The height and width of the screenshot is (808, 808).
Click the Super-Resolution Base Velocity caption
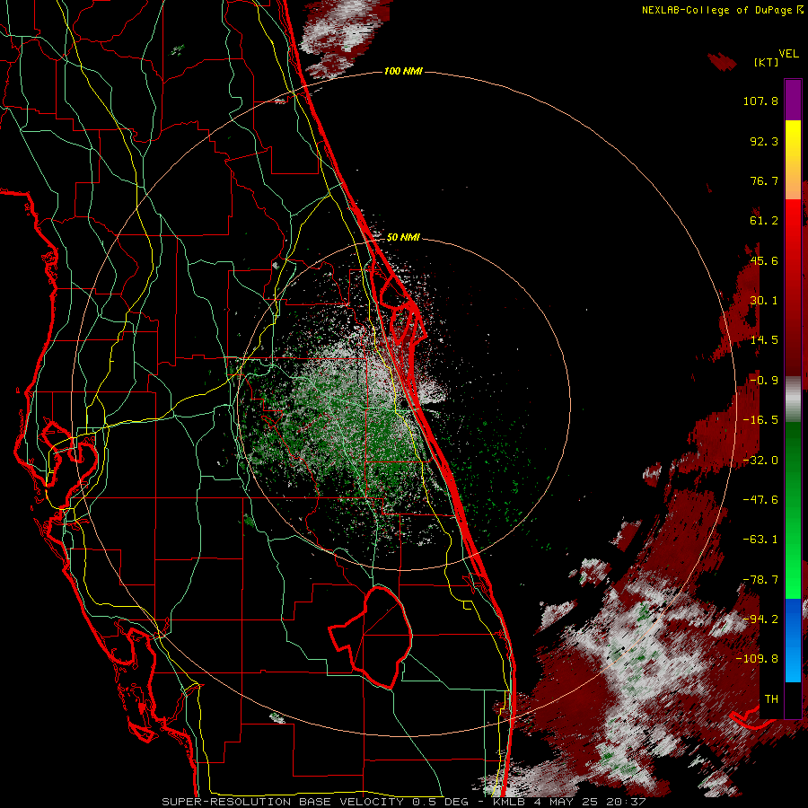403,802
